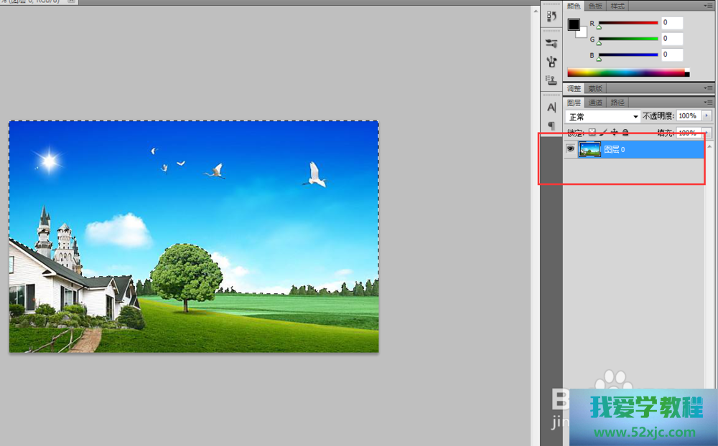The image size is (718, 446).
Task: Open the Character panel 'A' icon
Action: (x=551, y=108)
